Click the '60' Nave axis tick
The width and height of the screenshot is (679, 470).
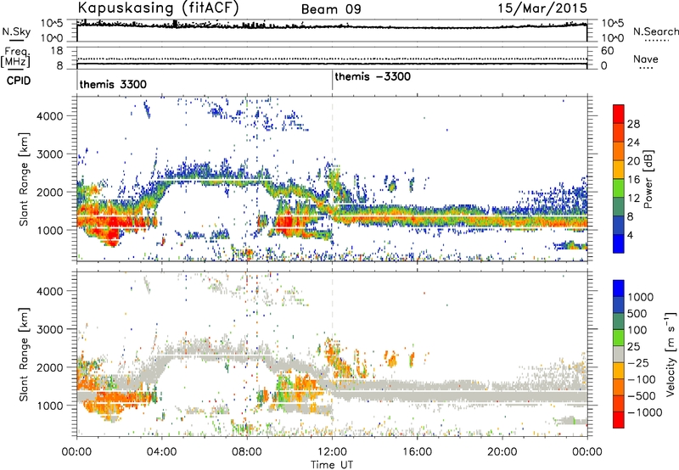tap(607, 51)
